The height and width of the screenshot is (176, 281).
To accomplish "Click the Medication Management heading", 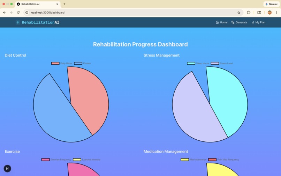I will [x=166, y=152].
